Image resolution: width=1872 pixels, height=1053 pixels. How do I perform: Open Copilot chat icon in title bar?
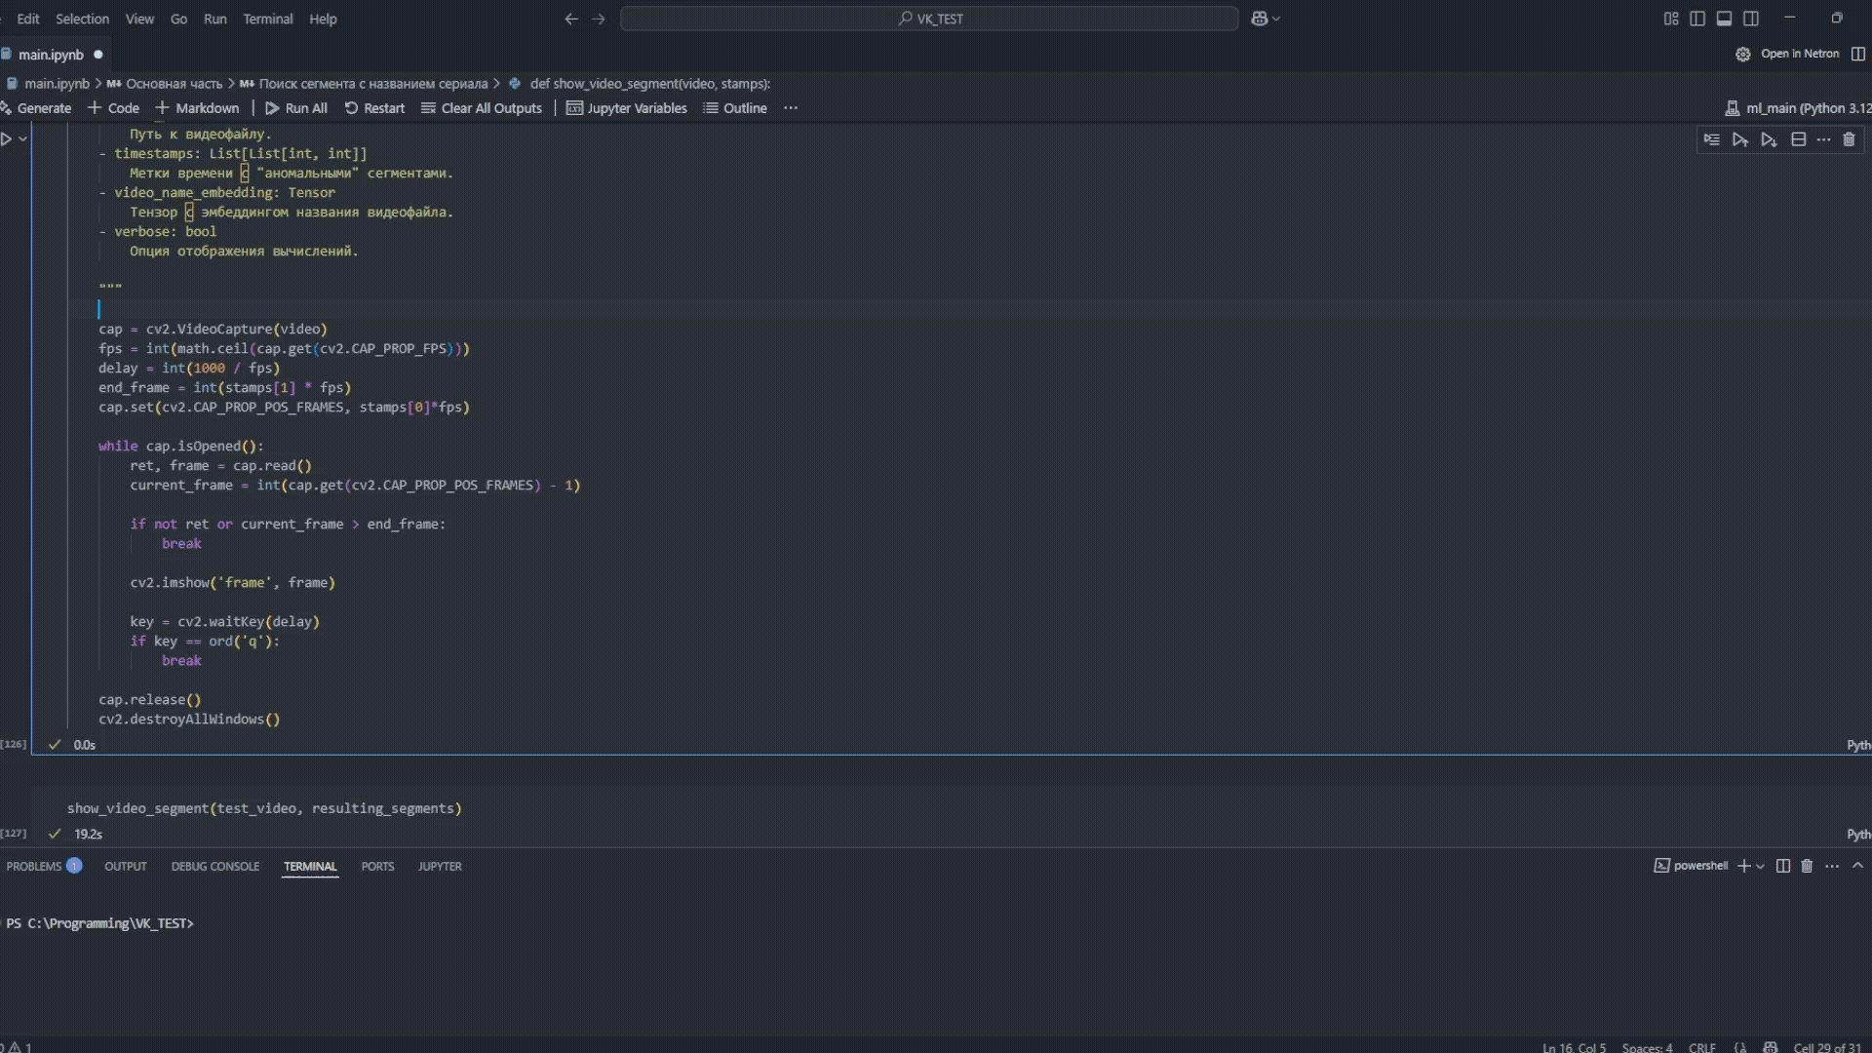point(1260,19)
